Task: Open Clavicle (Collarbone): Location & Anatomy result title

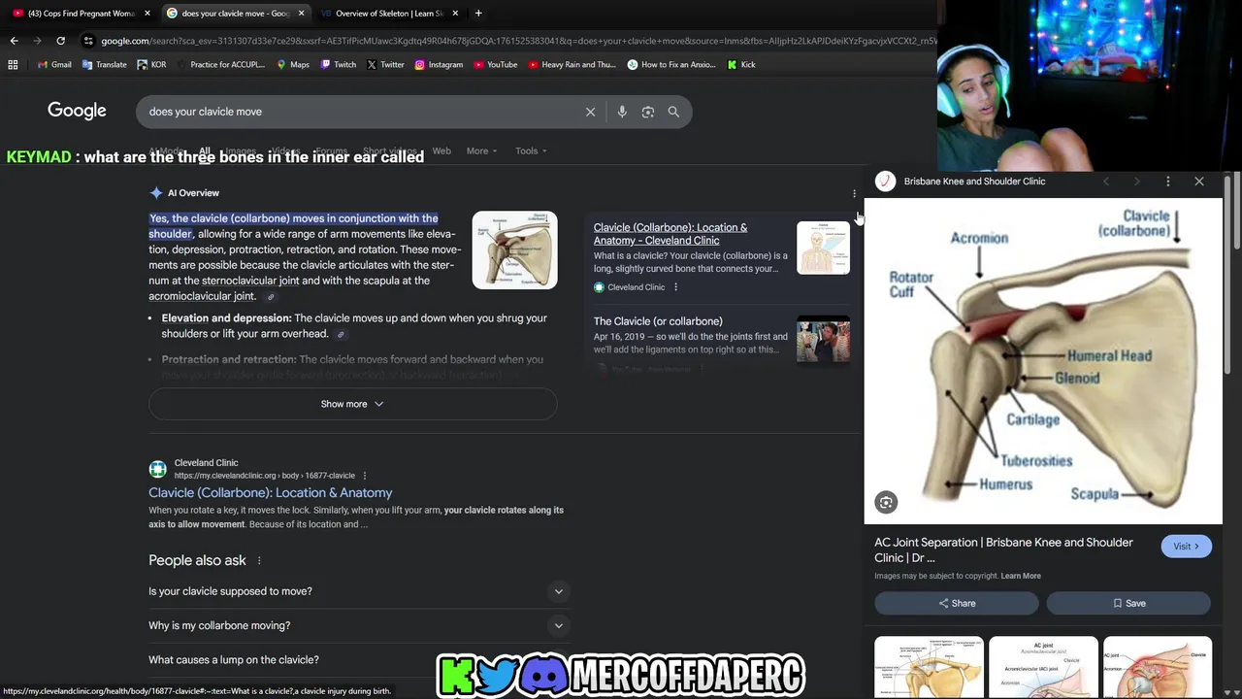Action: pyautogui.click(x=270, y=493)
